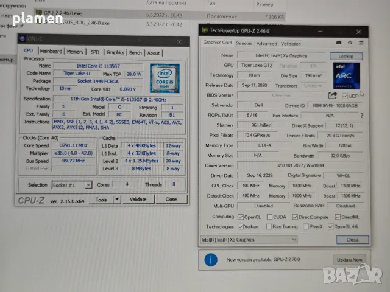Viewport: 390px width, 292px height.
Task: Click the GPU-Z title bar app icon
Action: click(x=205, y=30)
